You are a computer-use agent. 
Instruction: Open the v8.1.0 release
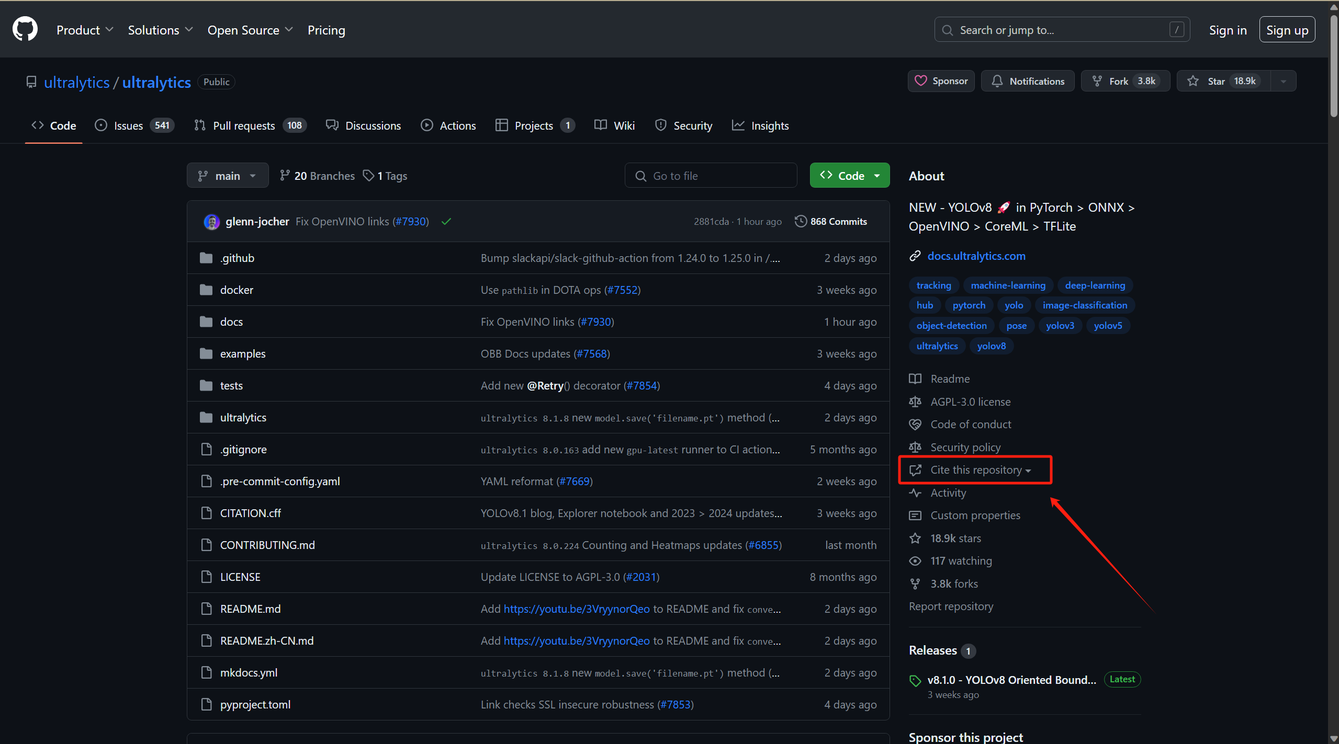click(x=1011, y=680)
